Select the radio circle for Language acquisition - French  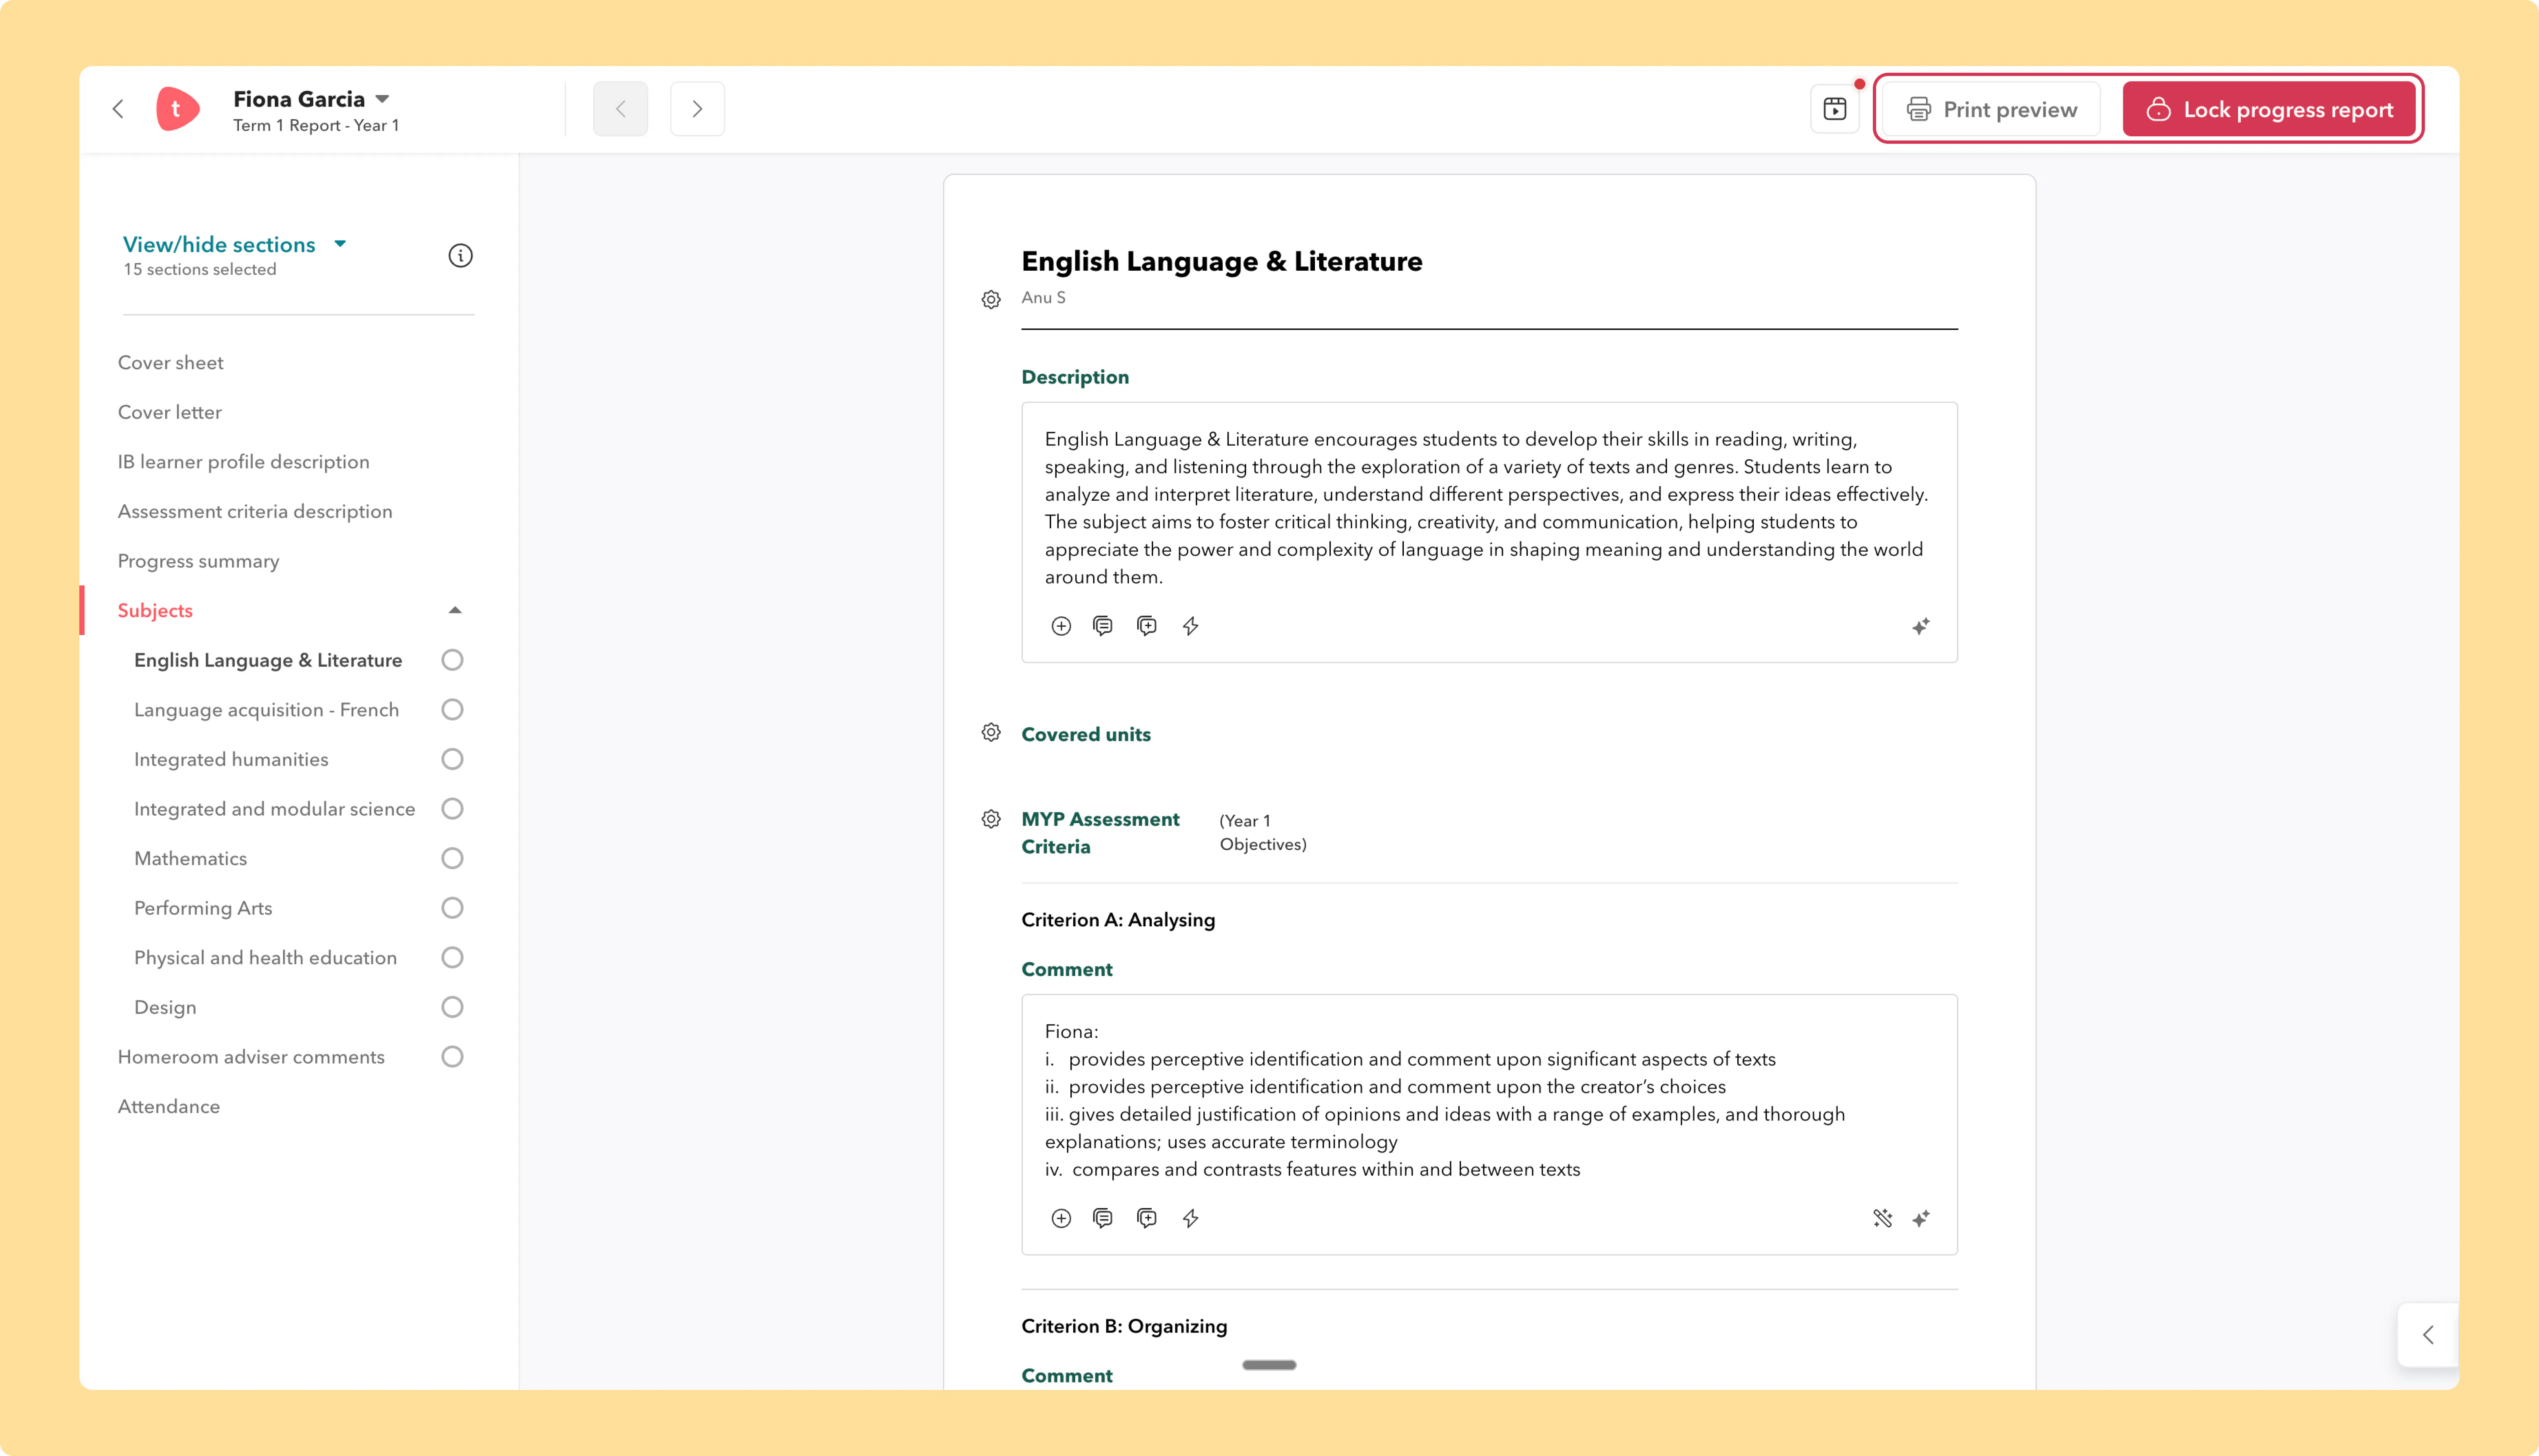[x=452, y=710]
